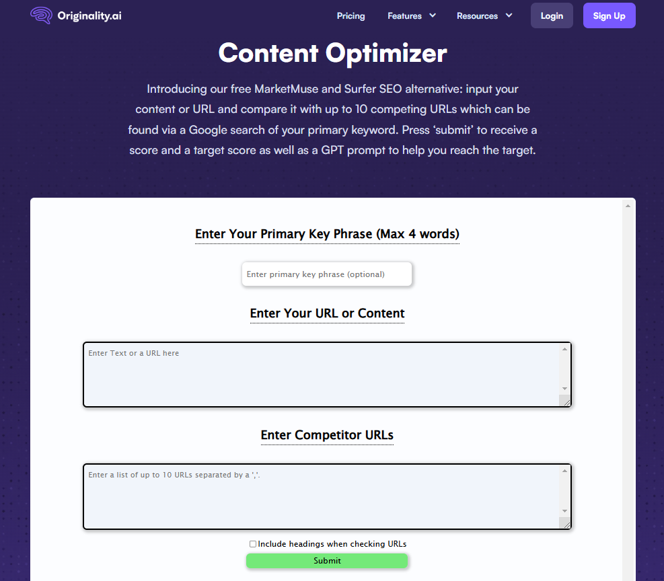Viewport: 664px width, 581px height.
Task: Expand the Resources dropdown menu
Action: click(484, 15)
